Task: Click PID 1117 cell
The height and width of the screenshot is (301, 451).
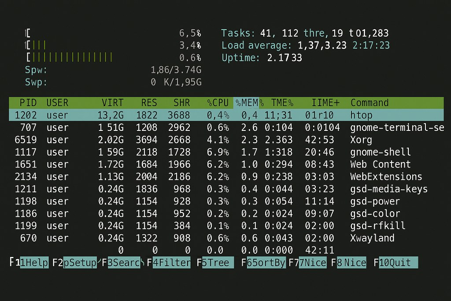Action: pyautogui.click(x=26, y=152)
